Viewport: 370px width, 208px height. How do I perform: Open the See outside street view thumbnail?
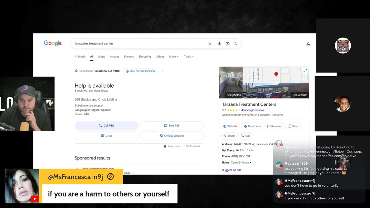[x=276, y=91]
